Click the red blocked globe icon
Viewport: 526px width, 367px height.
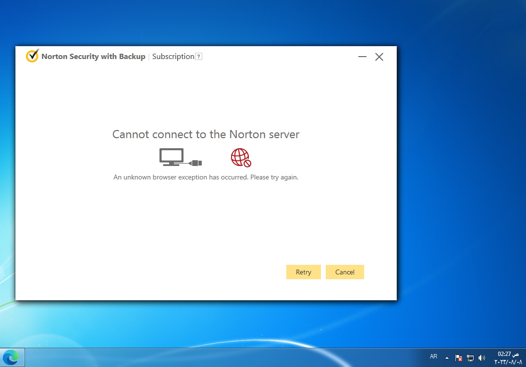[241, 157]
